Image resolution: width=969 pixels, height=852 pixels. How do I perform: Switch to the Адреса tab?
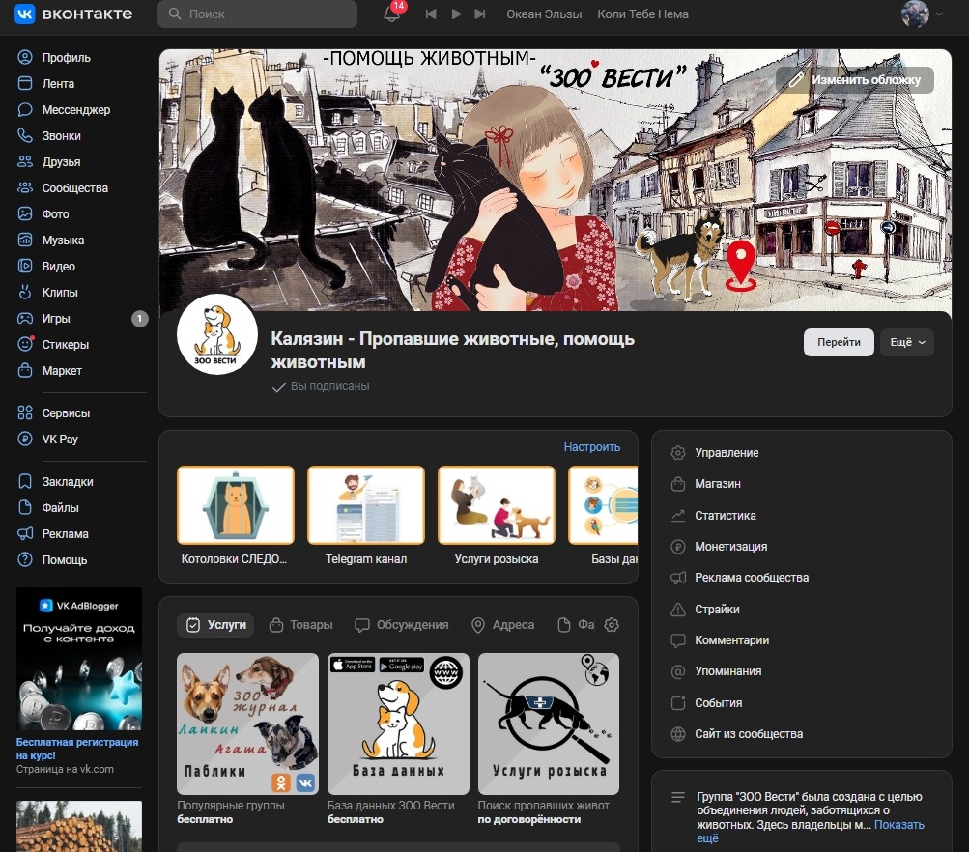click(x=503, y=625)
